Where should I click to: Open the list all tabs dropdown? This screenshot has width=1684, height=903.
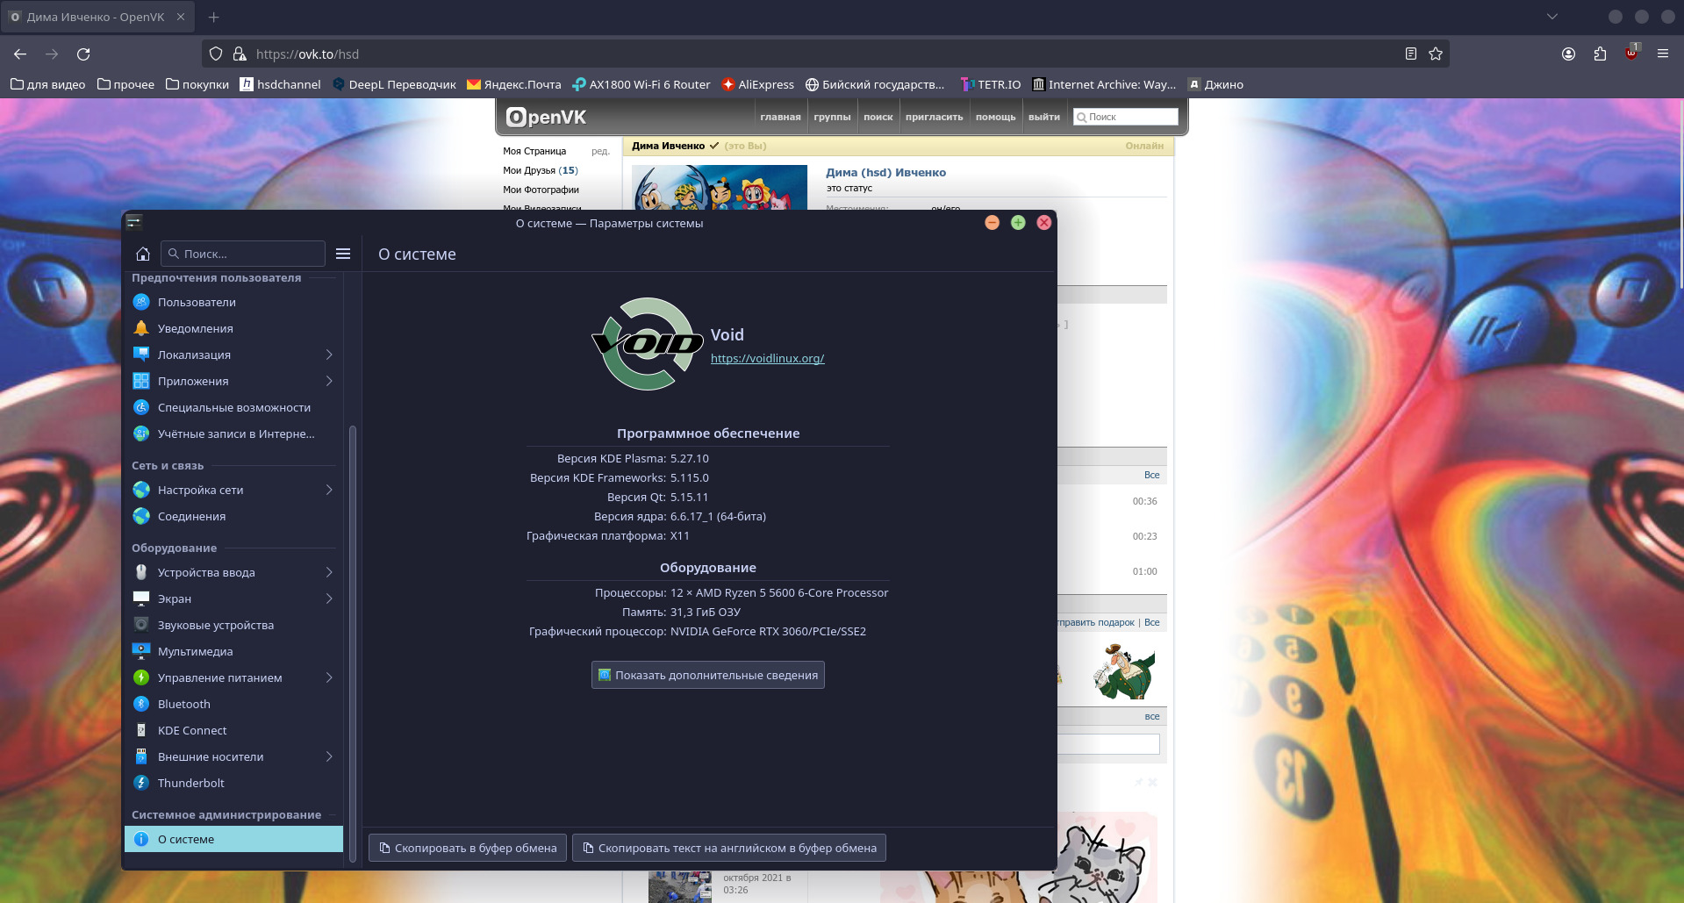pos(1552,17)
